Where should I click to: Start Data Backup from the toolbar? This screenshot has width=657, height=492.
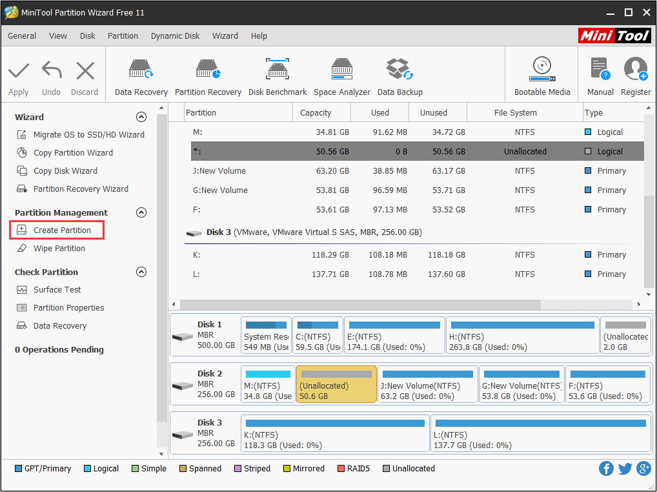[x=399, y=74]
